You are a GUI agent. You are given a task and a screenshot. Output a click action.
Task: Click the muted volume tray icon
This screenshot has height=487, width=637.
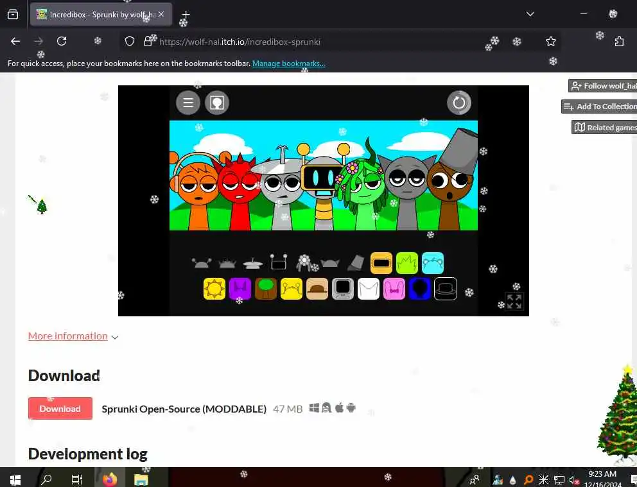pos(573,480)
